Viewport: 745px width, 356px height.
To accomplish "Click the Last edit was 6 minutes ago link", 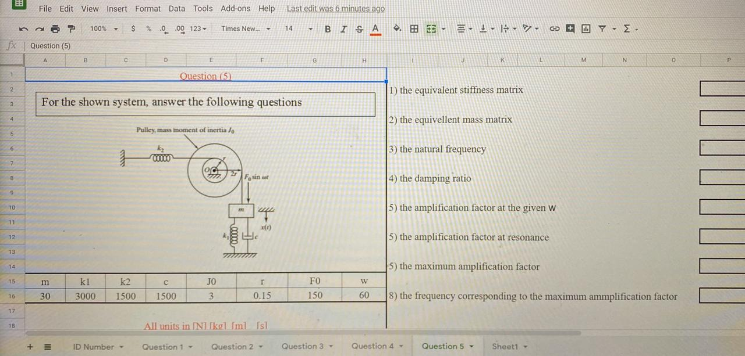I will click(335, 8).
